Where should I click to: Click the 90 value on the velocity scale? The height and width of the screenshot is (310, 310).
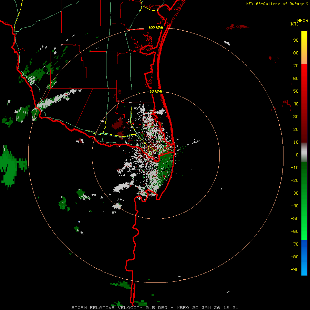(296, 40)
